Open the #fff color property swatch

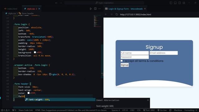(x=29, y=93)
